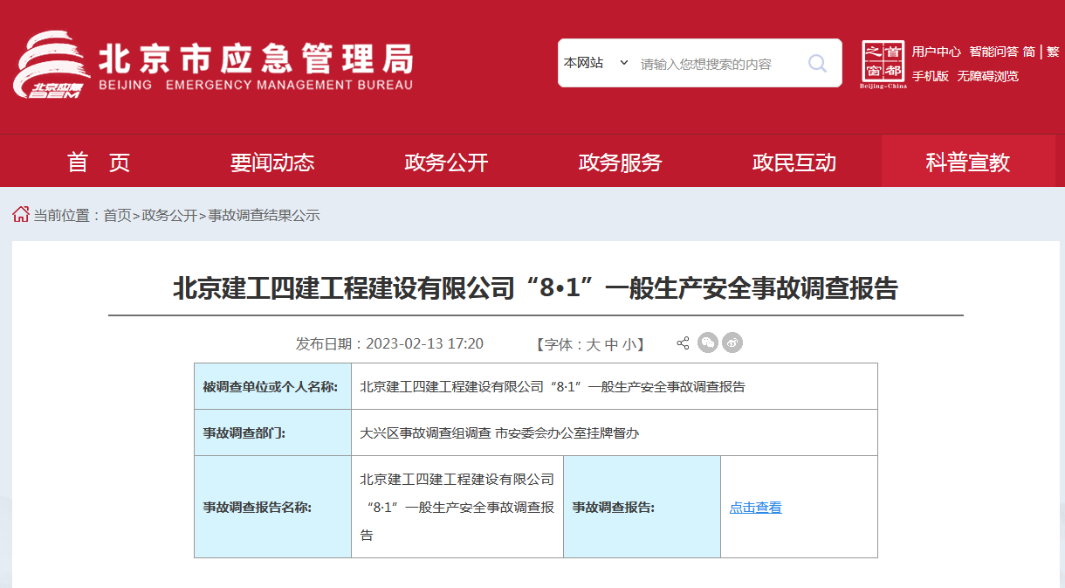Click the article headline about “8•1” accident

point(535,287)
